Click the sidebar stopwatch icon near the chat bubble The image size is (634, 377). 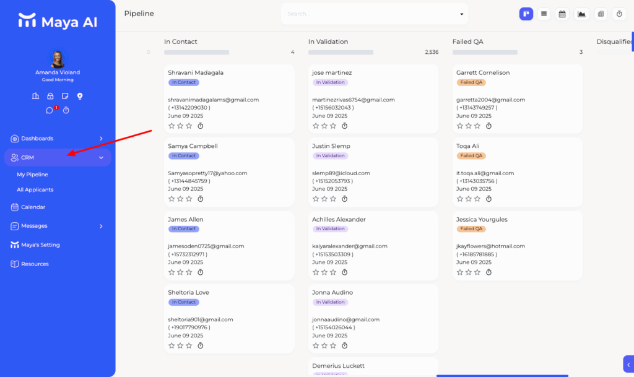66,110
